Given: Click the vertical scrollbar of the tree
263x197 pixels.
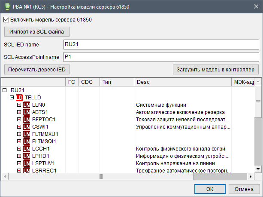Looking at the screenshot, I should pos(257,138).
